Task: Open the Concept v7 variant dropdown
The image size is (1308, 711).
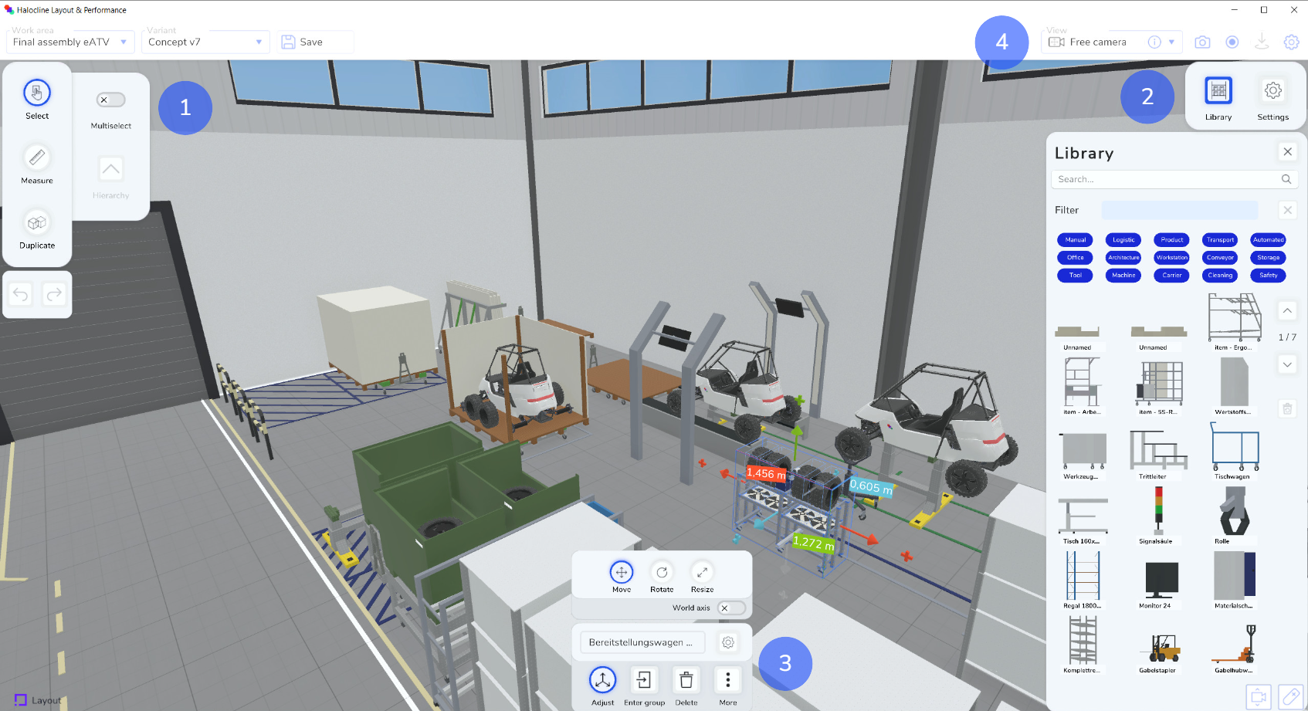Action: (x=258, y=42)
